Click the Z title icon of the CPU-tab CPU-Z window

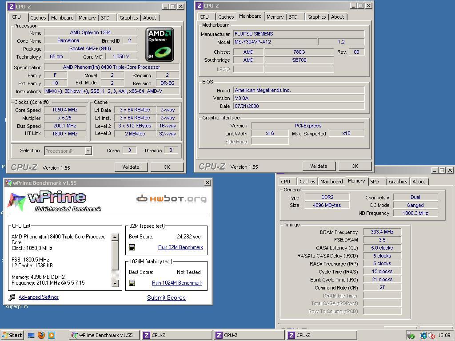coord(11,6)
